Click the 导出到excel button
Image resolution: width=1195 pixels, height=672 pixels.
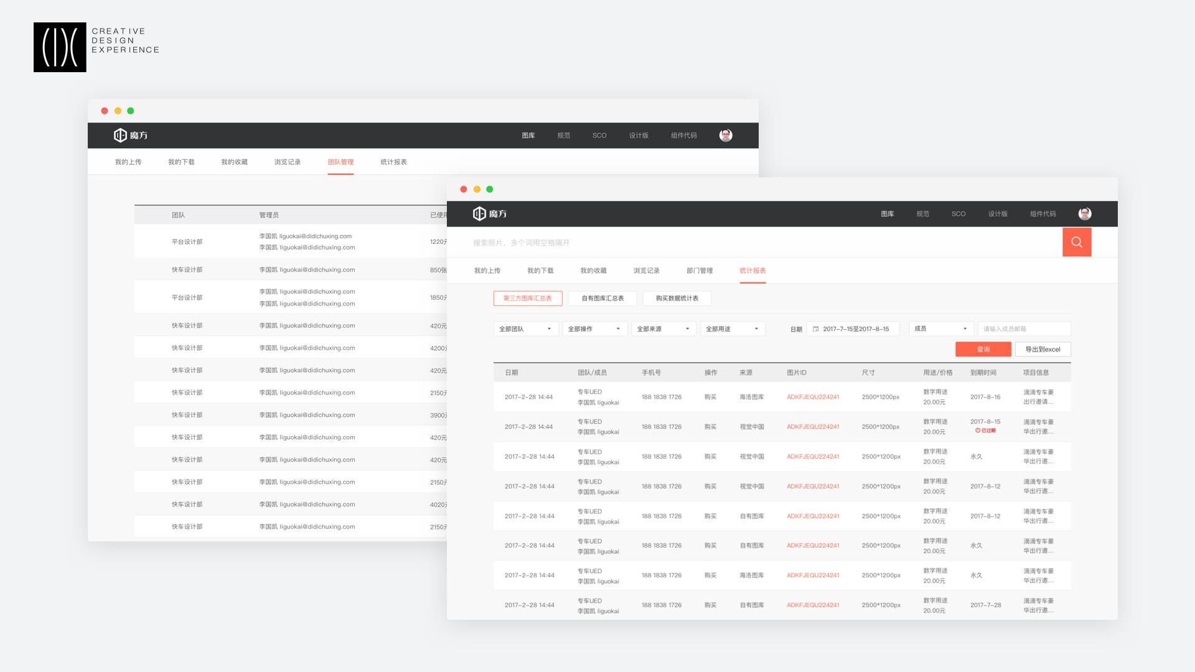(1043, 349)
